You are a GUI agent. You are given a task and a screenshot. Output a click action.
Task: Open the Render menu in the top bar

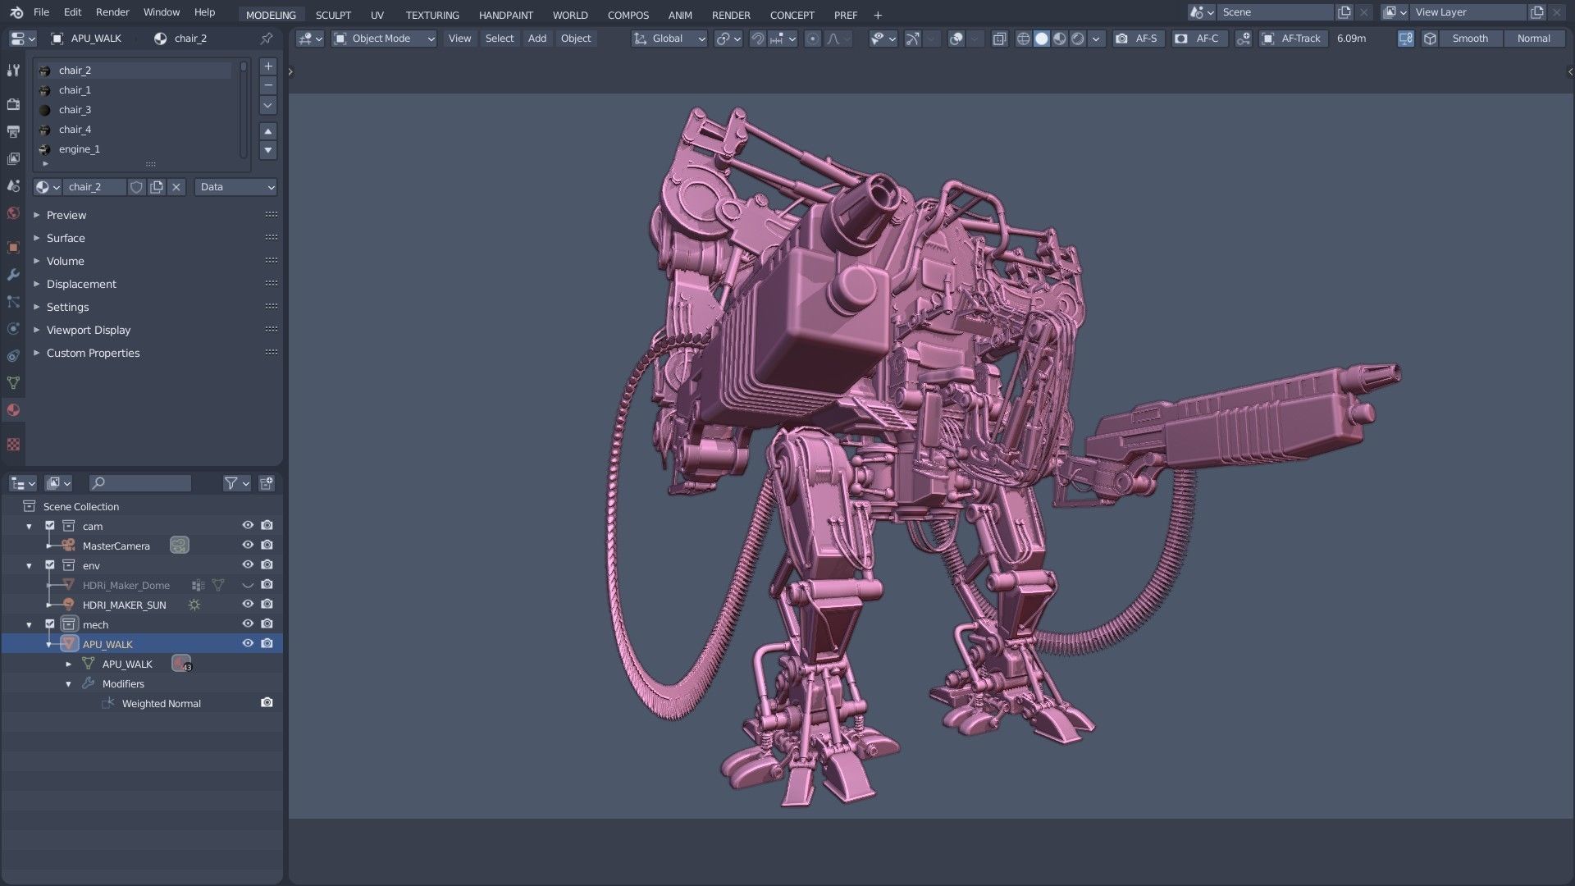pyautogui.click(x=112, y=12)
